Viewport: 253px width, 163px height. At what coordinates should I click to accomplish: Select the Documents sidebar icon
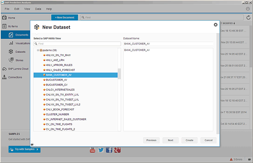pos(11,35)
